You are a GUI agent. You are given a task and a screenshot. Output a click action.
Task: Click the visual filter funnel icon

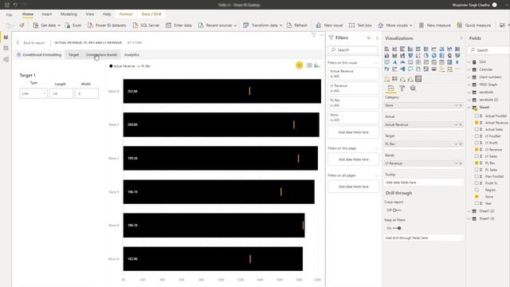pyautogui.click(x=313, y=35)
